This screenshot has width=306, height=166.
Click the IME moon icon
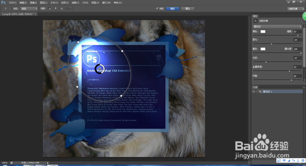click(x=289, y=160)
